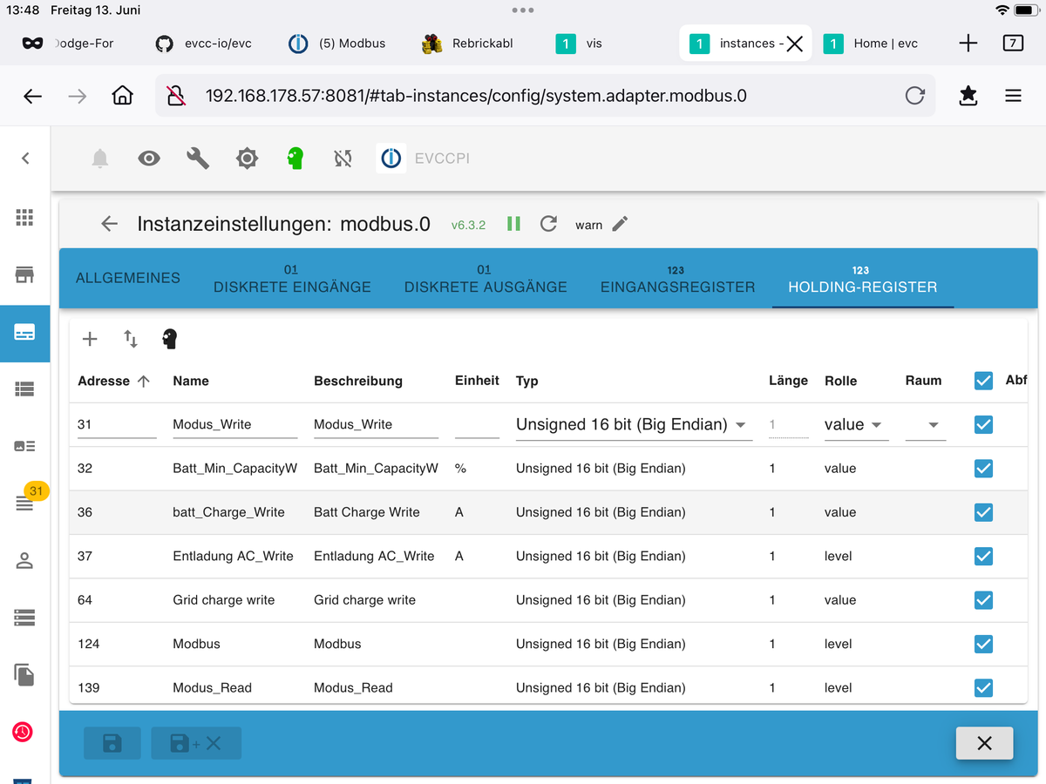Open the Rolle dropdown showing value in row 31
1046x784 pixels.
tap(856, 424)
